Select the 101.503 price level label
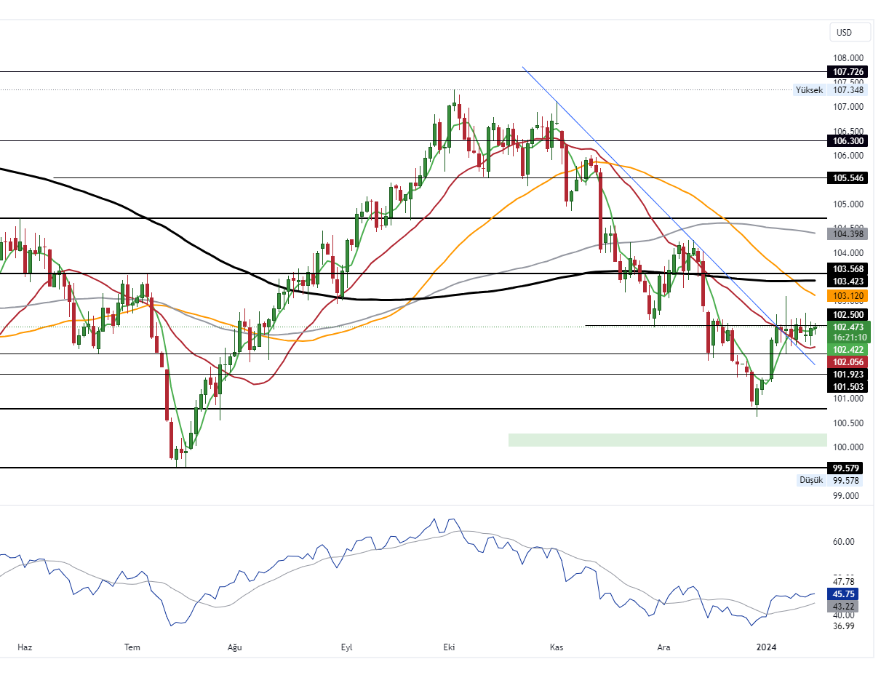881x683 pixels. pos(848,387)
